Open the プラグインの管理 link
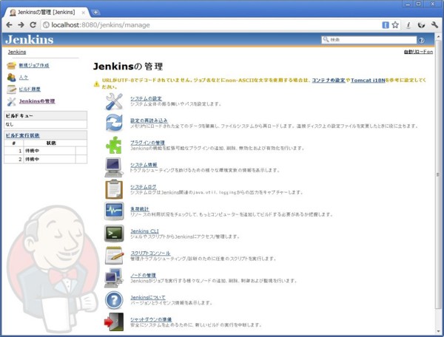This screenshot has width=444, height=337. coord(147,143)
